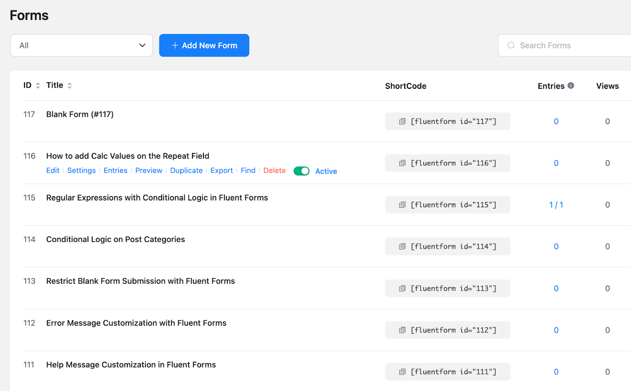Open the All forms filter dropdown

[x=81, y=45]
